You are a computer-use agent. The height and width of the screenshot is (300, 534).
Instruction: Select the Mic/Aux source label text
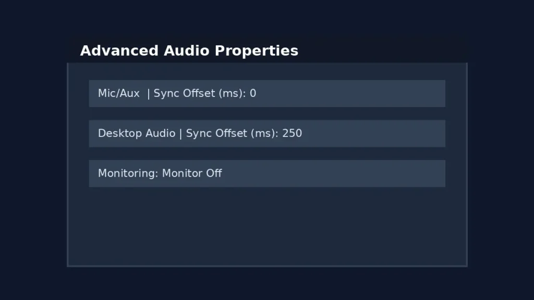point(118,93)
